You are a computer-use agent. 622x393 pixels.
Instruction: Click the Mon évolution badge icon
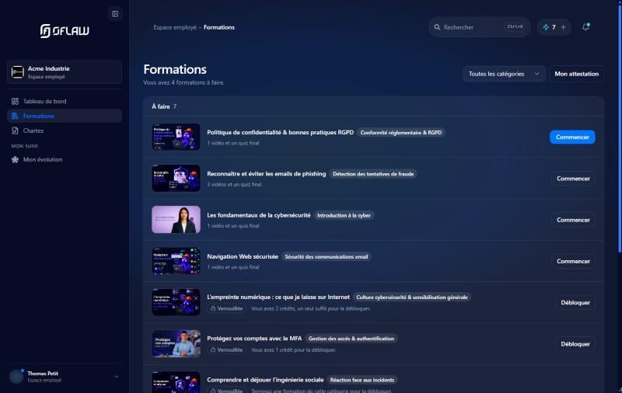(15, 160)
